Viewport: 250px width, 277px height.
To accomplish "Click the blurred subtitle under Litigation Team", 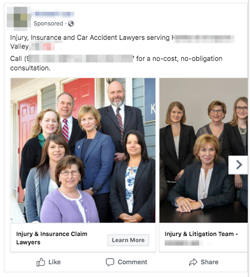I will point(183,243).
